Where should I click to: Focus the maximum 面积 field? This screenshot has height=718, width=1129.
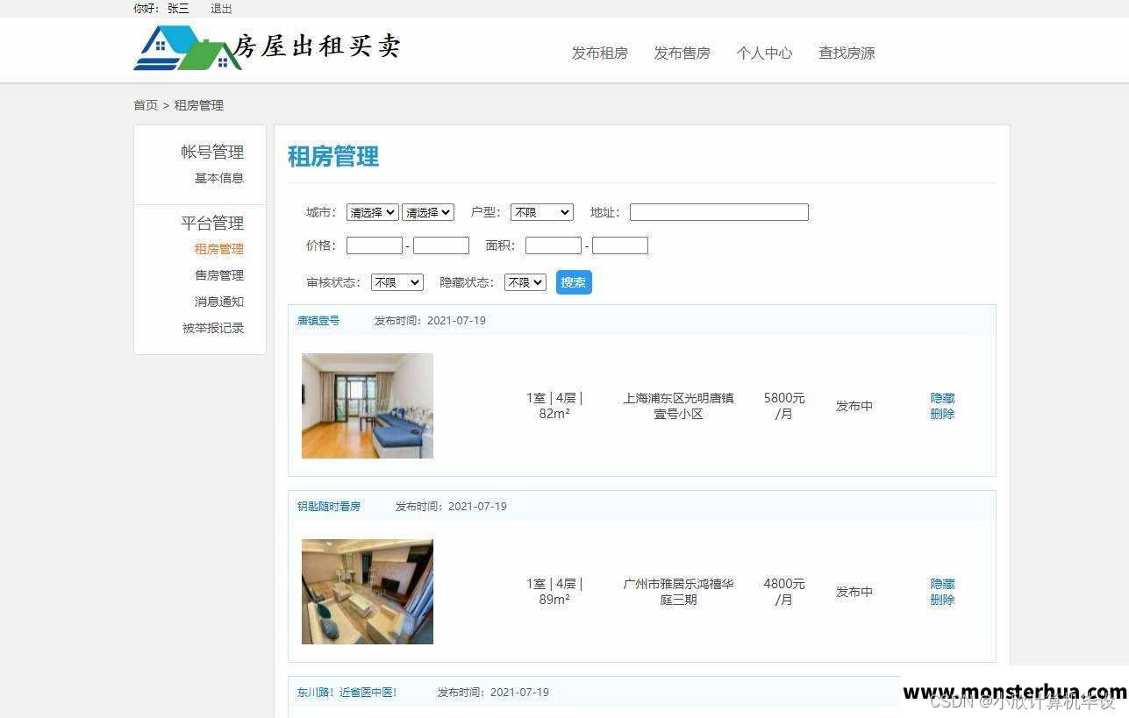tap(619, 245)
